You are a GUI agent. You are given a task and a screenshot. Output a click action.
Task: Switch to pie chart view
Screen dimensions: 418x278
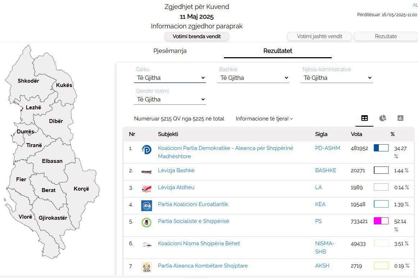tap(382, 118)
